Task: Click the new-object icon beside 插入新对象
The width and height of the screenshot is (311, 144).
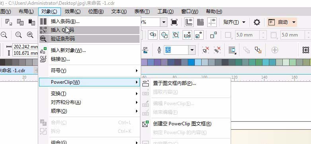Action: point(43,50)
